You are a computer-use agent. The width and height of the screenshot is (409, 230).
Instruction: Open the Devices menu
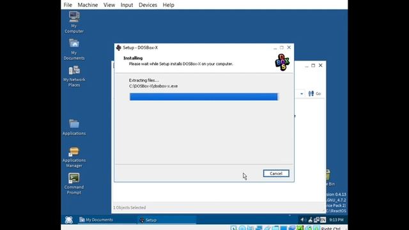(x=148, y=5)
